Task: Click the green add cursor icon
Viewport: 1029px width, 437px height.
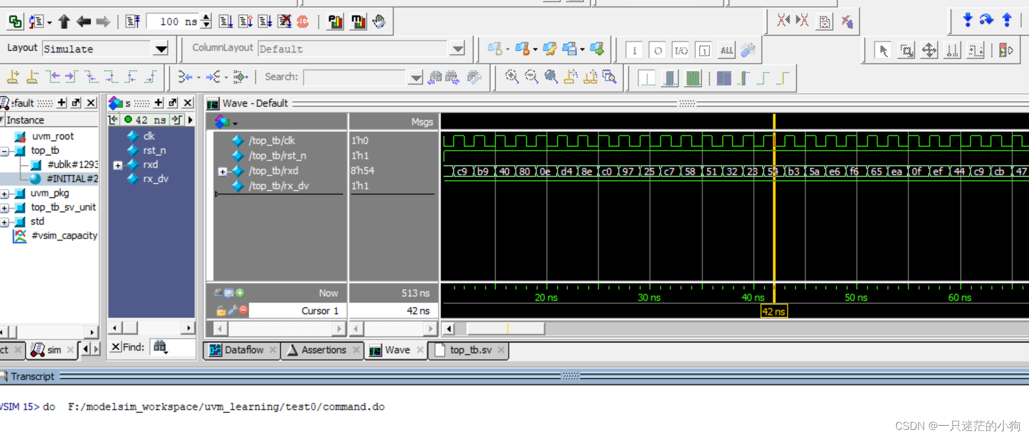Action: [240, 293]
